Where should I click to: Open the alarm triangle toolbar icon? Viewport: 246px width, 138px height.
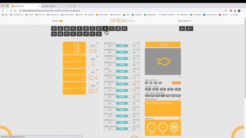60,29
